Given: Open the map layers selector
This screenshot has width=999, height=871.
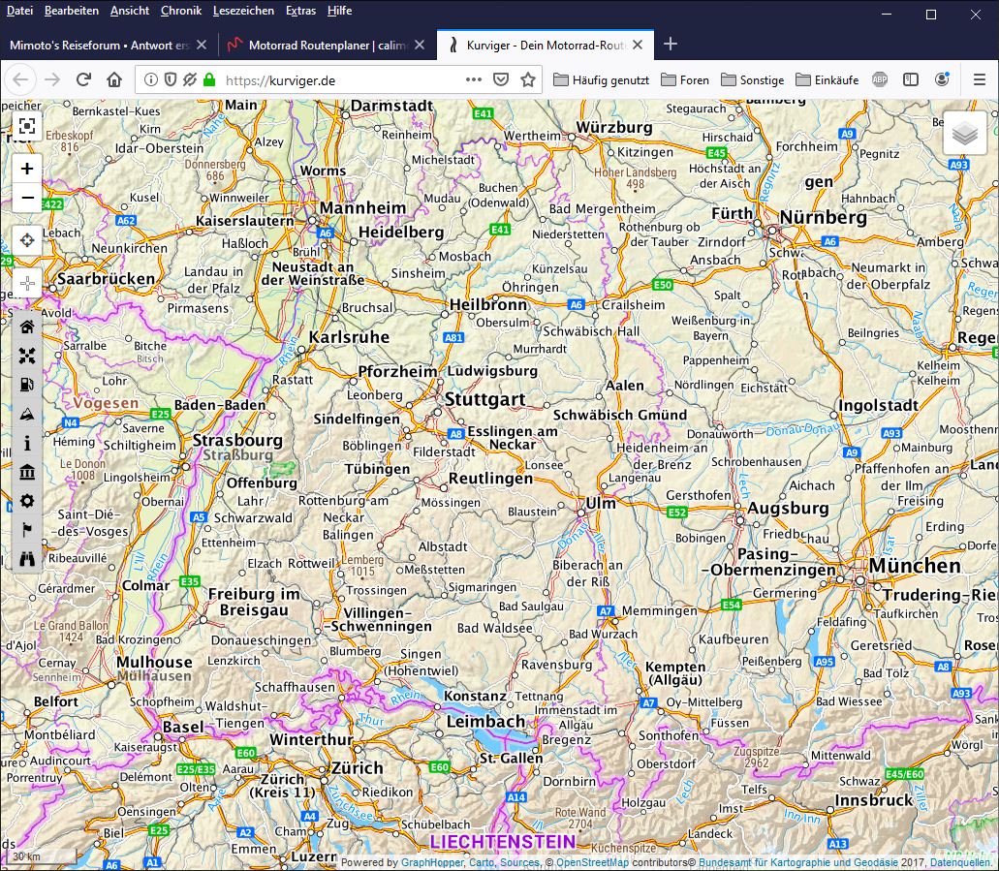Looking at the screenshot, I should coord(964,134).
